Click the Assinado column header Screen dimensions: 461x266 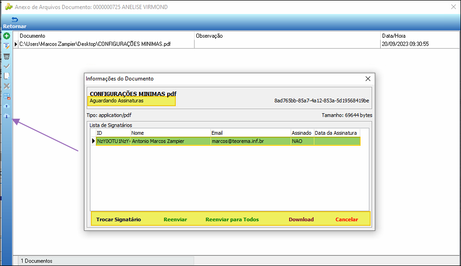302,133
